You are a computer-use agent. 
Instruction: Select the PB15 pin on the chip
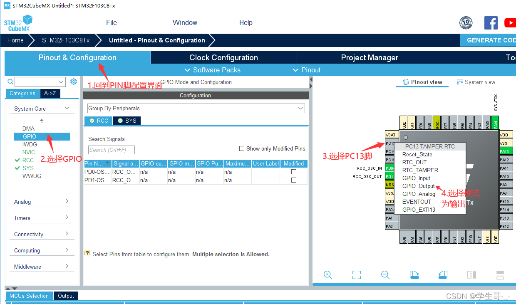click(x=506, y=201)
